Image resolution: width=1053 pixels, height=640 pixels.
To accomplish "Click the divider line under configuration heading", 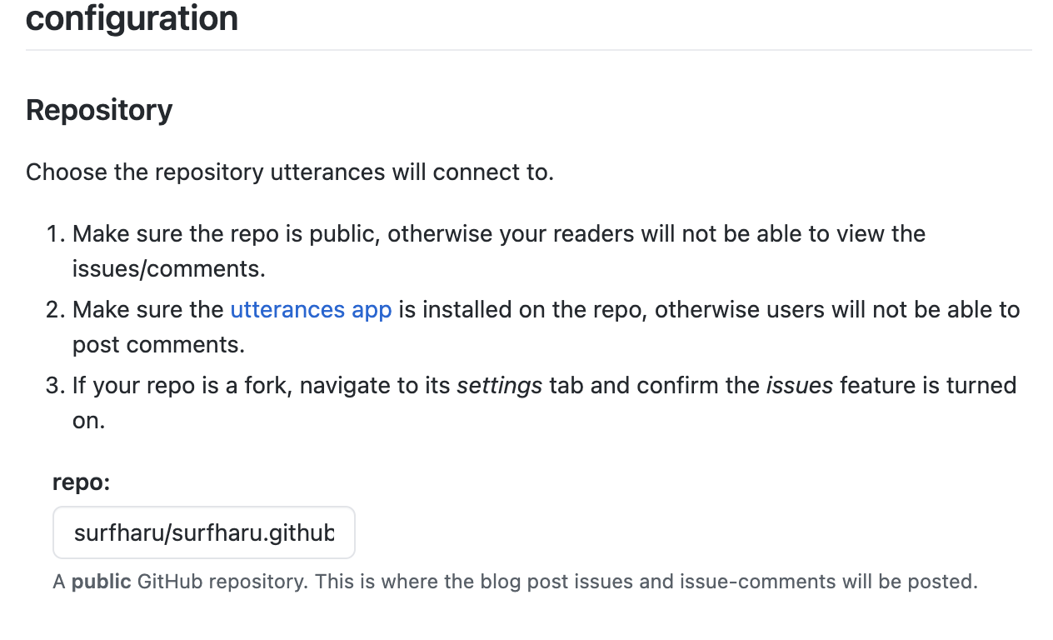I will [528, 50].
